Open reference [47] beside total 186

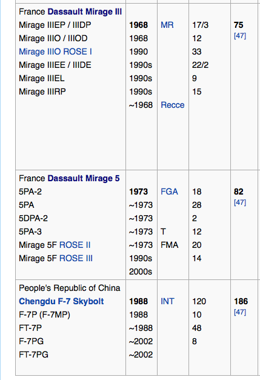[x=240, y=312]
